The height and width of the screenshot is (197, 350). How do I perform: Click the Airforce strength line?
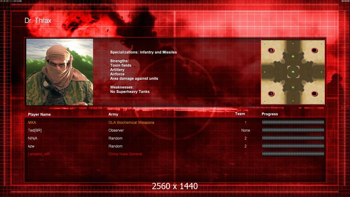(118, 74)
